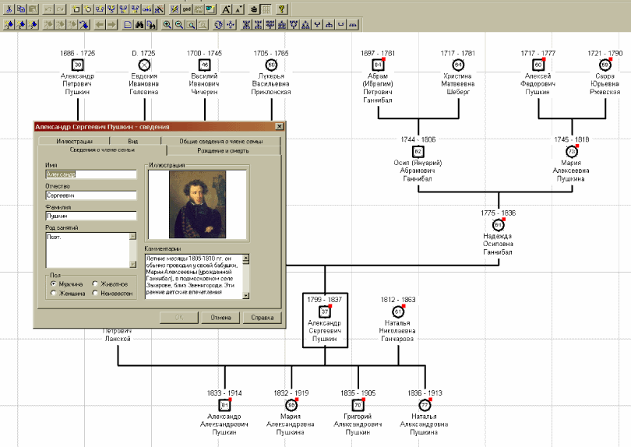The image size is (631, 447).
Task: Select the Женщина radio button
Action: click(x=53, y=294)
